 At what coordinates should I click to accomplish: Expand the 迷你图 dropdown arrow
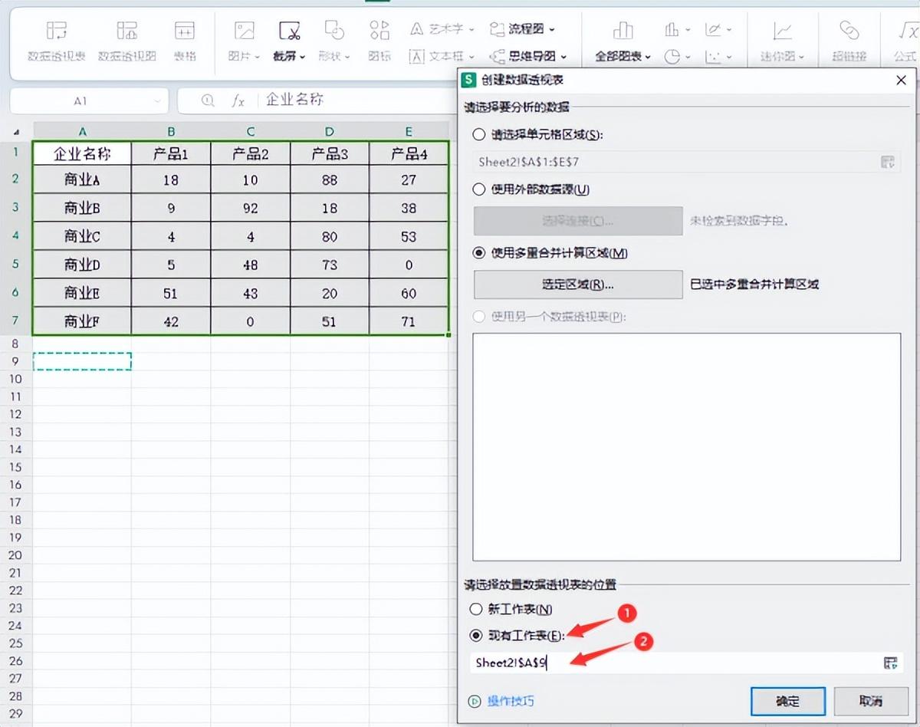click(802, 57)
